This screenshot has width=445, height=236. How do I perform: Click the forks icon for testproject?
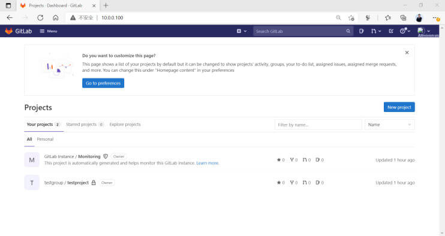pyautogui.click(x=294, y=183)
